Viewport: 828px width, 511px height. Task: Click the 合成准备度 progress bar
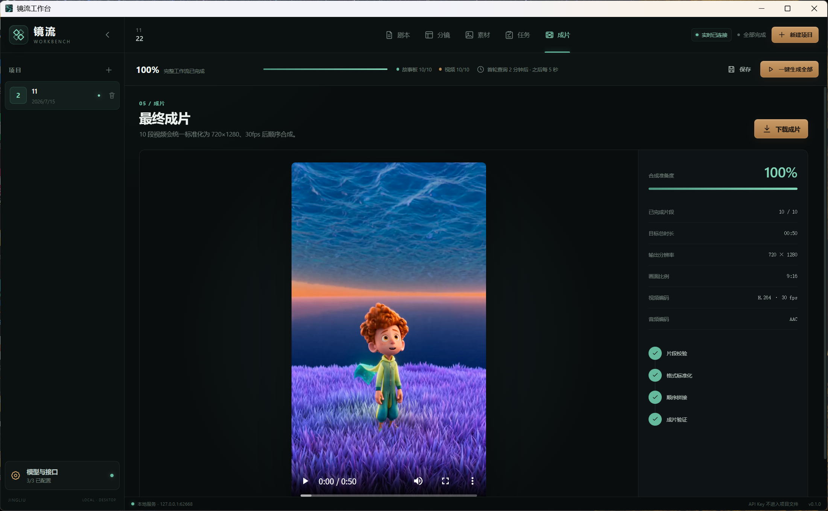[x=723, y=189]
